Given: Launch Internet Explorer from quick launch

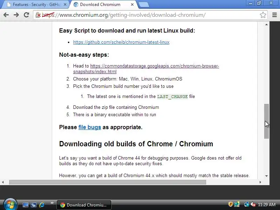Looking at the screenshot, I should click(x=42, y=205).
